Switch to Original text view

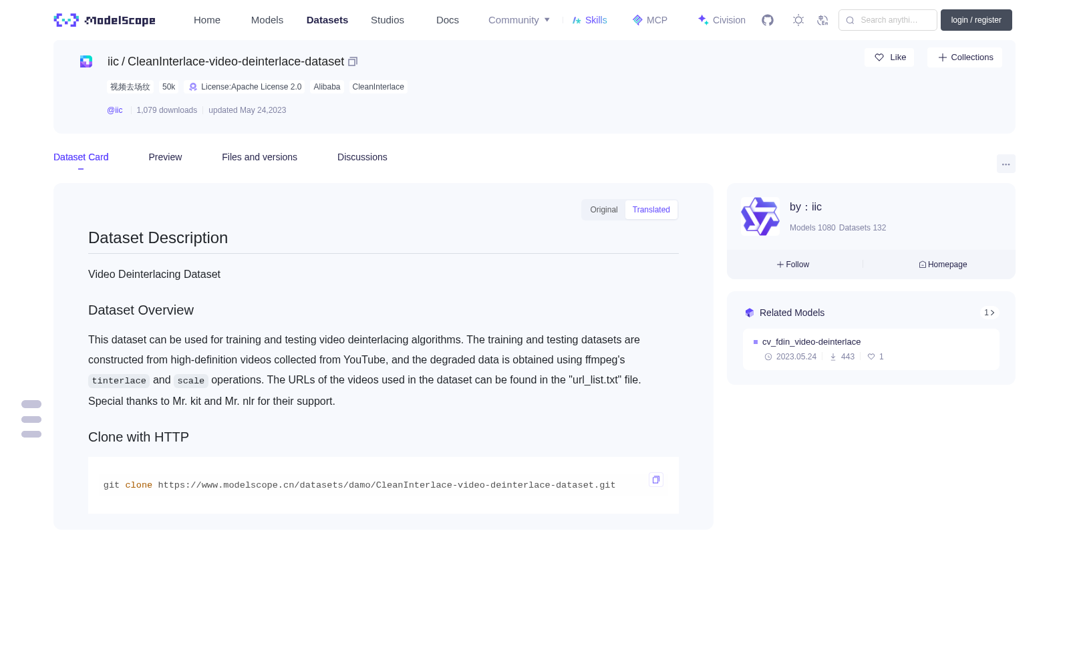coord(604,210)
